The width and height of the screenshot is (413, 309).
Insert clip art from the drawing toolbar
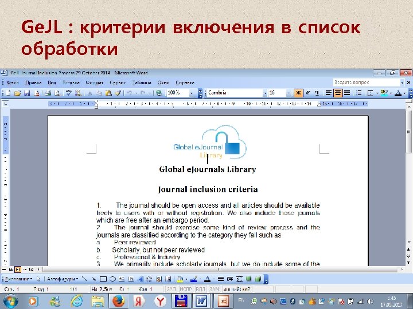[159, 279]
